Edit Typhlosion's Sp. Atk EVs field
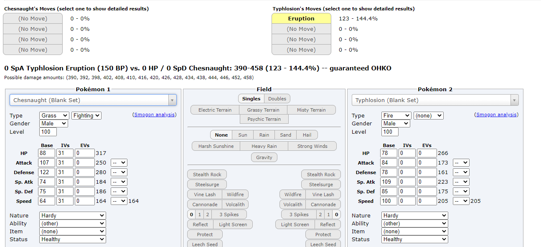 pos(427,182)
